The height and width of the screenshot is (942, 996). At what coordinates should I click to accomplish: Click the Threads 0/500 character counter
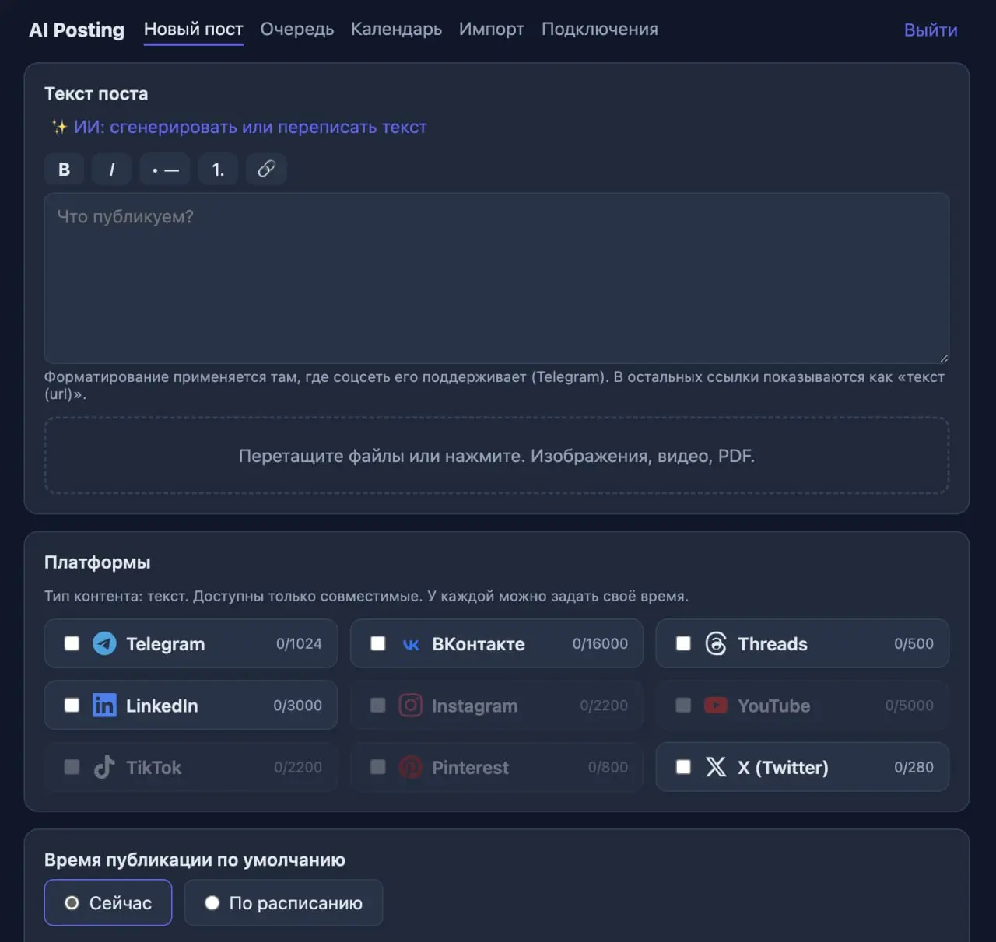point(914,643)
